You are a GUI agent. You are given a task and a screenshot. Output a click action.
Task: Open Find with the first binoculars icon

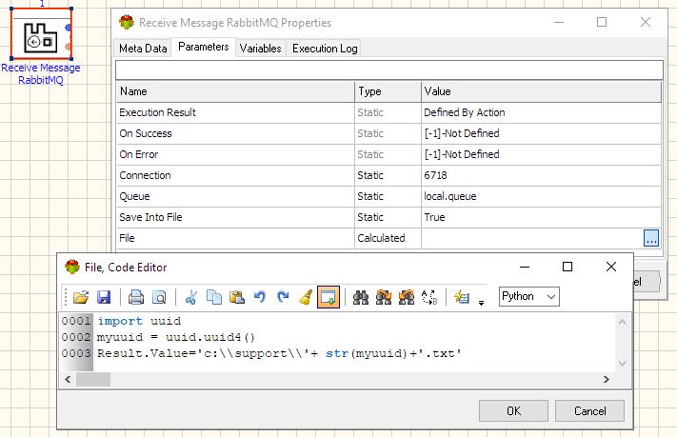tap(361, 297)
